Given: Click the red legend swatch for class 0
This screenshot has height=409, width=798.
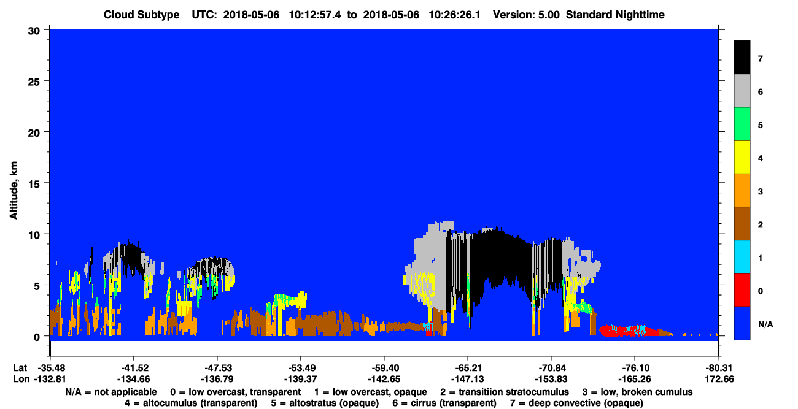Looking at the screenshot, I should 742,290.
